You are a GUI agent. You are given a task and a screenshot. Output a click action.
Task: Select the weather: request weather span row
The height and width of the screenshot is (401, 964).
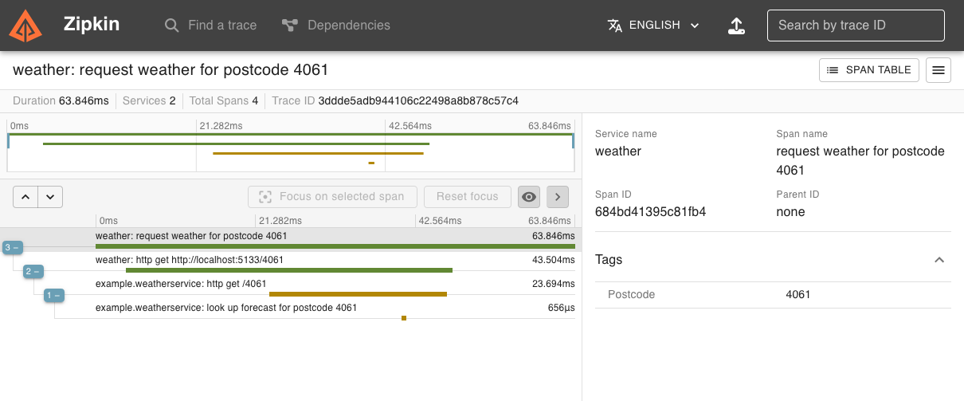click(291, 239)
